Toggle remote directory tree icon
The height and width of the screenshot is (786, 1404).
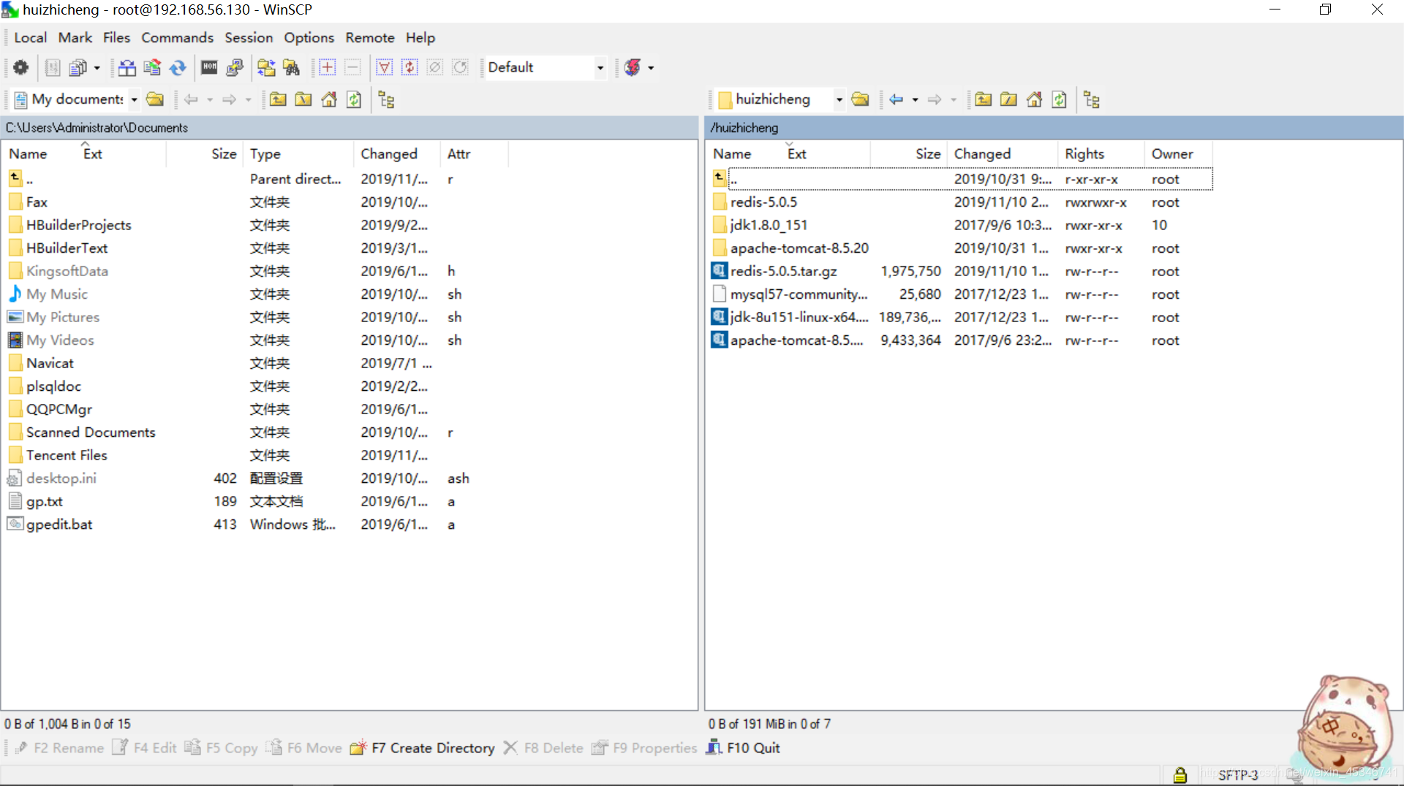click(x=1092, y=99)
